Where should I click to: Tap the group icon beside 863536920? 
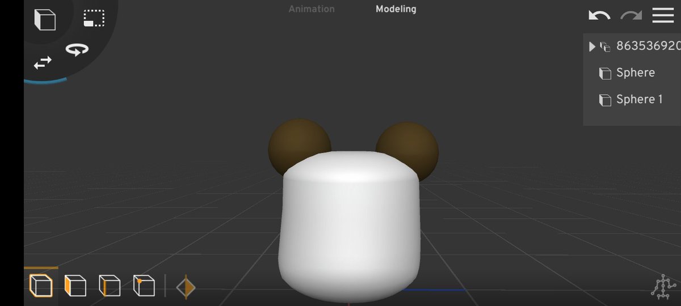coord(605,47)
